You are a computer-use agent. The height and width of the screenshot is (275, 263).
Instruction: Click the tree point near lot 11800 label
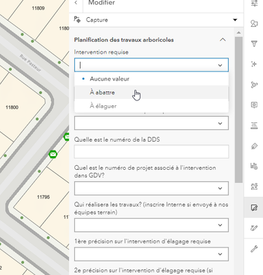tap(37, 119)
